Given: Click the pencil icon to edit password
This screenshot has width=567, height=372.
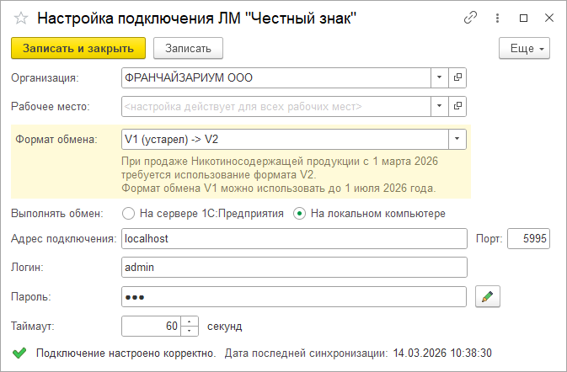Looking at the screenshot, I should (x=486, y=296).
